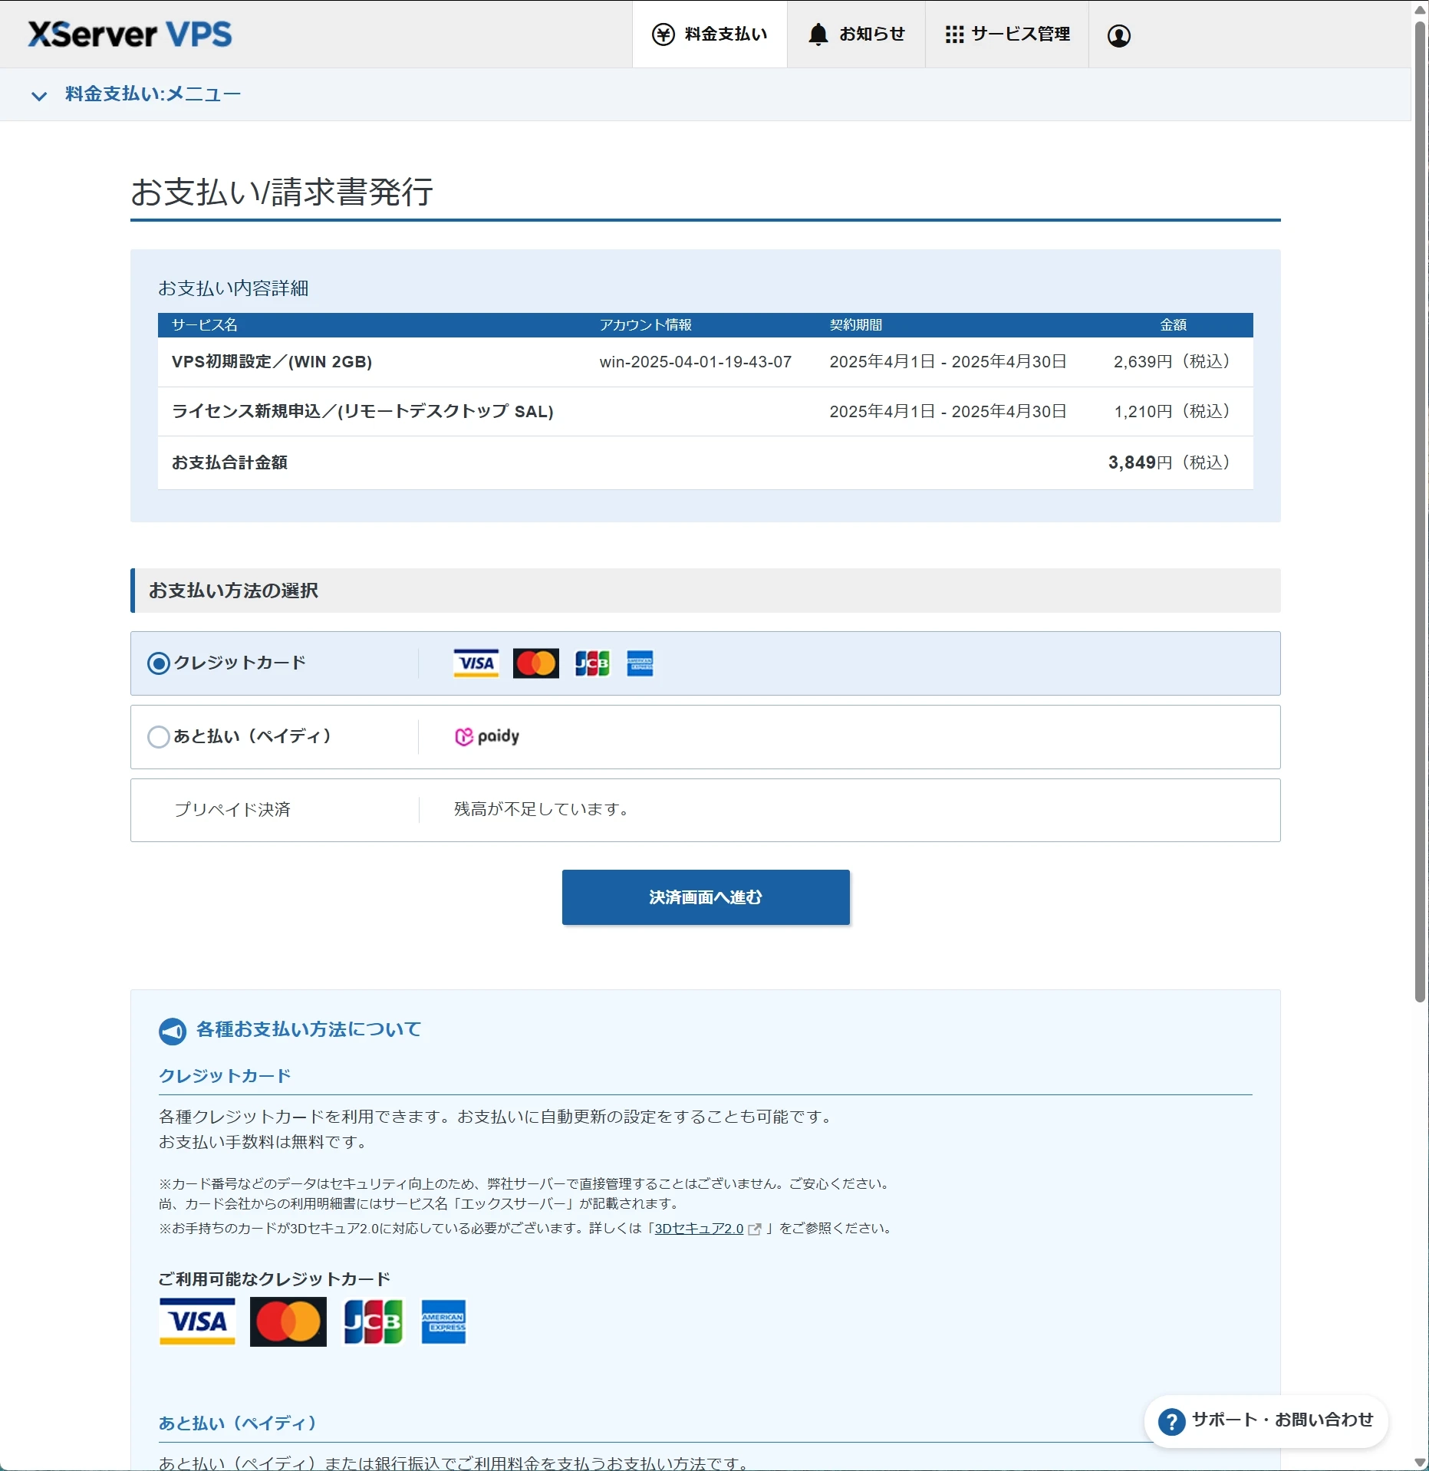Click the vertical scrollbar thumb
Viewport: 1429px width, 1471px height.
coord(1421,510)
